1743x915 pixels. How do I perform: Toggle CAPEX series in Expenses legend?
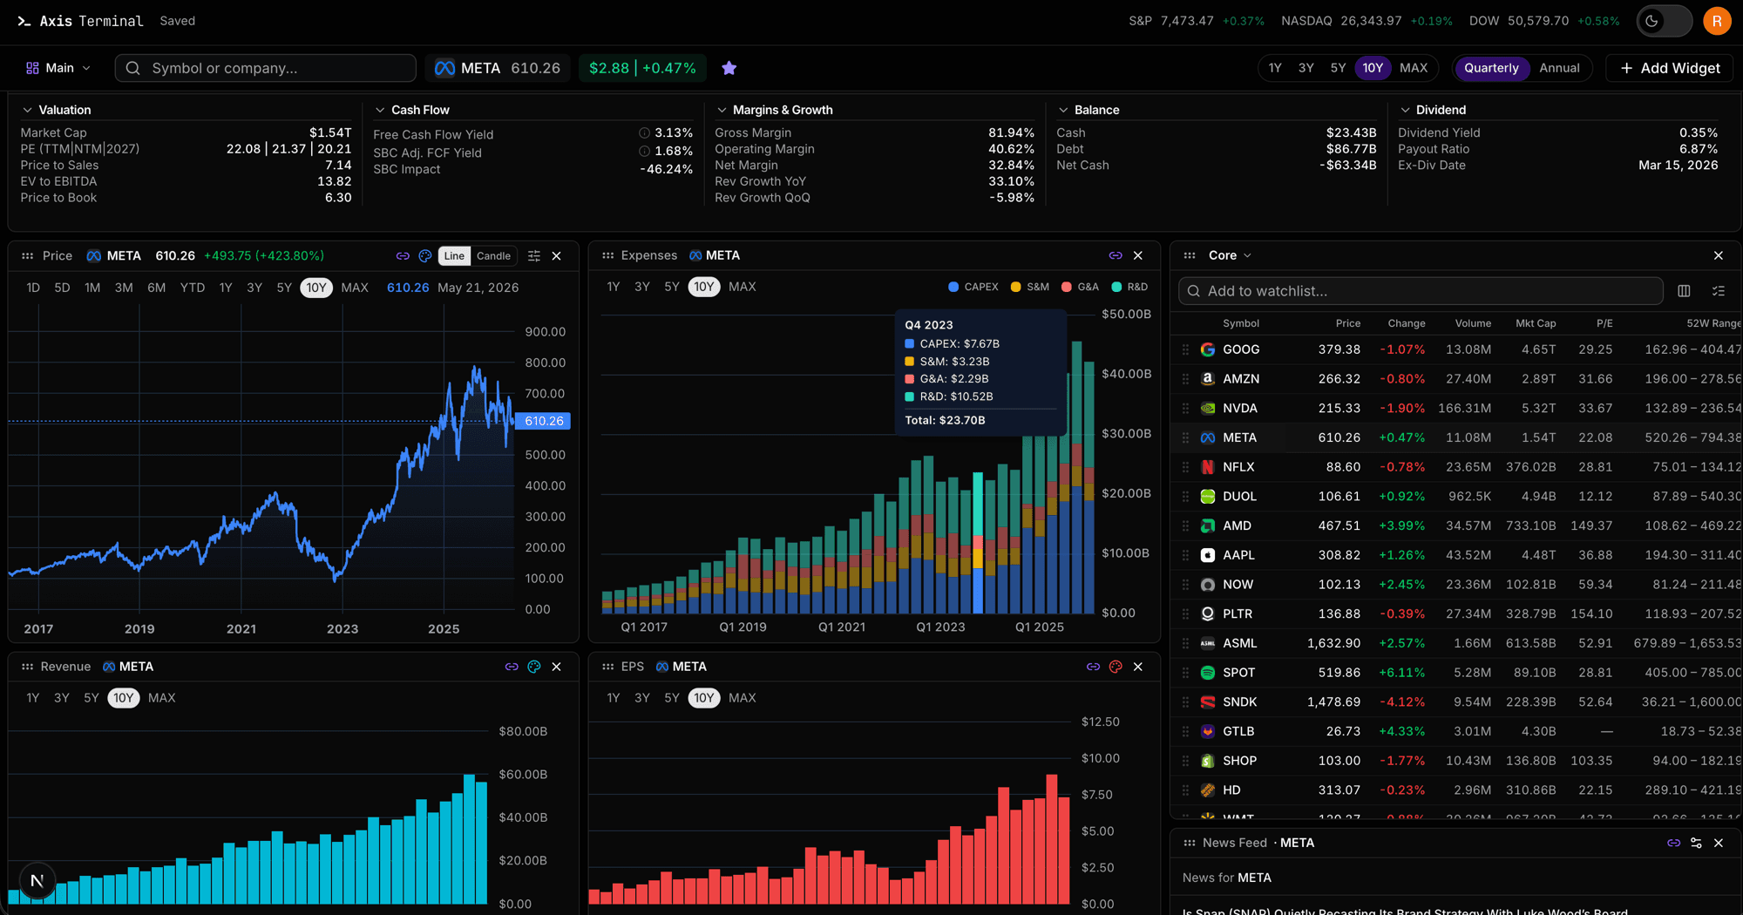pyautogui.click(x=973, y=287)
